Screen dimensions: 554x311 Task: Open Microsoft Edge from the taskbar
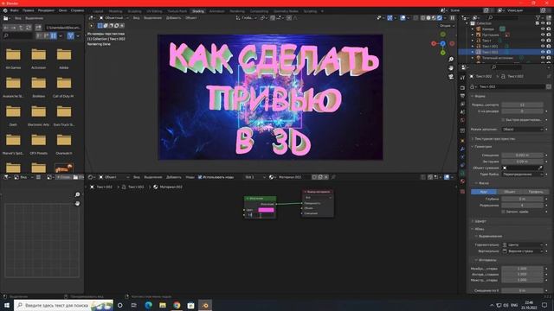[x=148, y=305]
